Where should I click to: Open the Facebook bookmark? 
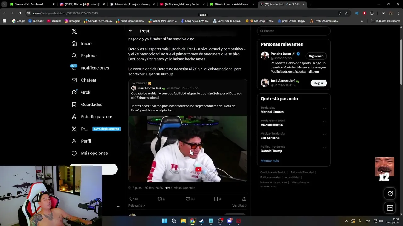(36, 21)
